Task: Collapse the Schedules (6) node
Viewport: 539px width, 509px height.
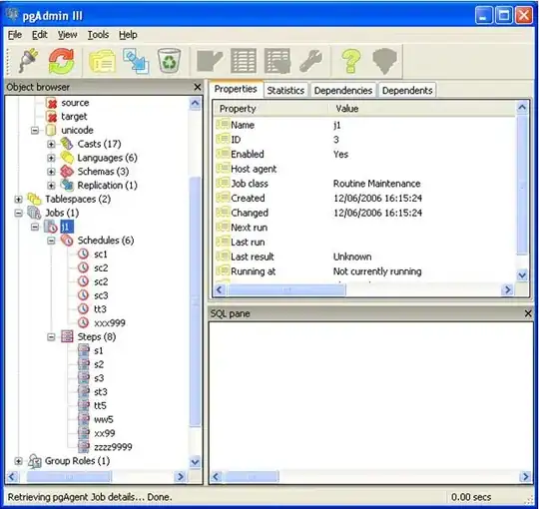Action: pyautogui.click(x=51, y=241)
